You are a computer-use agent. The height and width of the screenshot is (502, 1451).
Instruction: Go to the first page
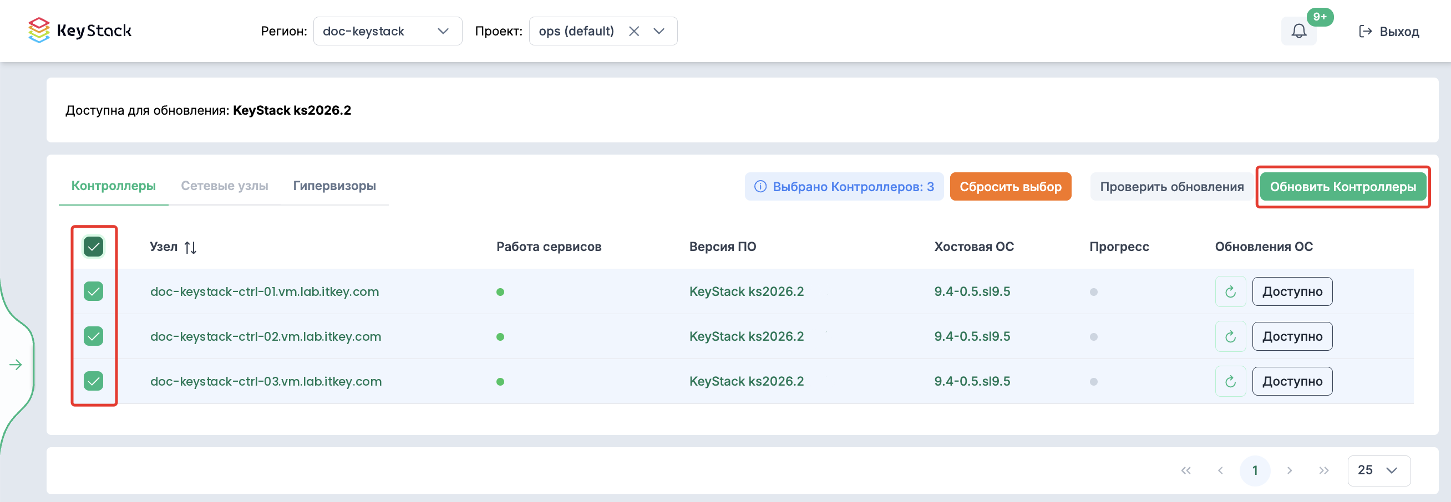[1186, 470]
